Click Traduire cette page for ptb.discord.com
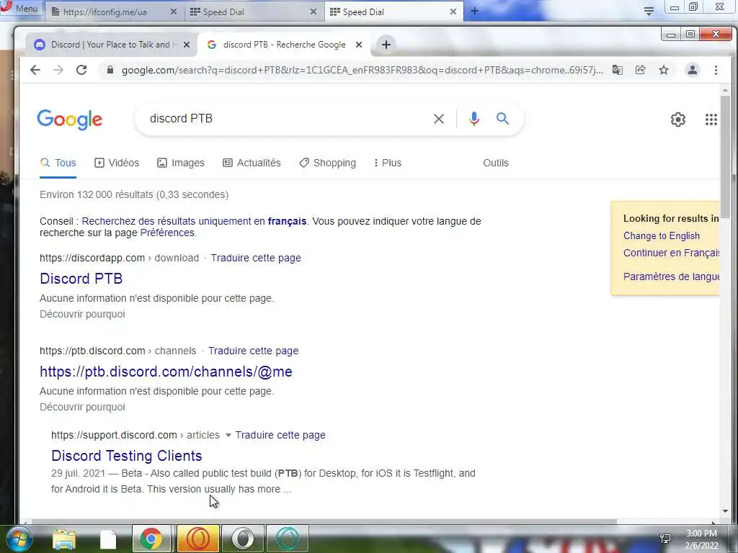738x553 pixels. pyautogui.click(x=253, y=351)
